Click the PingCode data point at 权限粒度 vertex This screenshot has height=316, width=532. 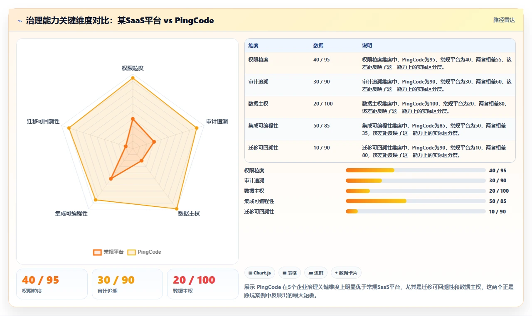point(133,78)
